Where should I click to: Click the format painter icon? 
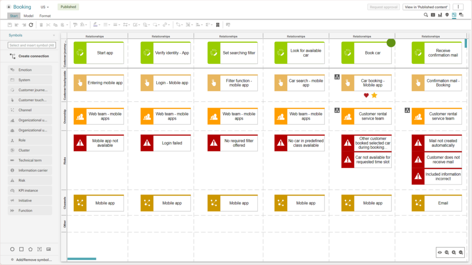pos(75,25)
